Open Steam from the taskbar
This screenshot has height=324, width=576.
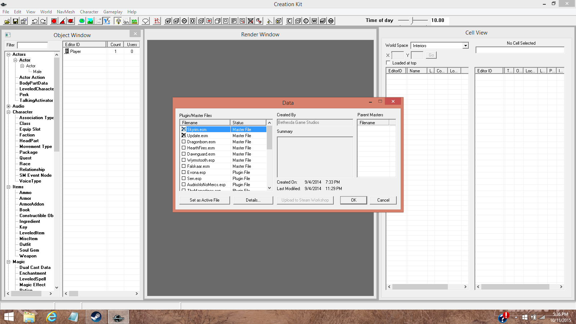tap(96, 317)
